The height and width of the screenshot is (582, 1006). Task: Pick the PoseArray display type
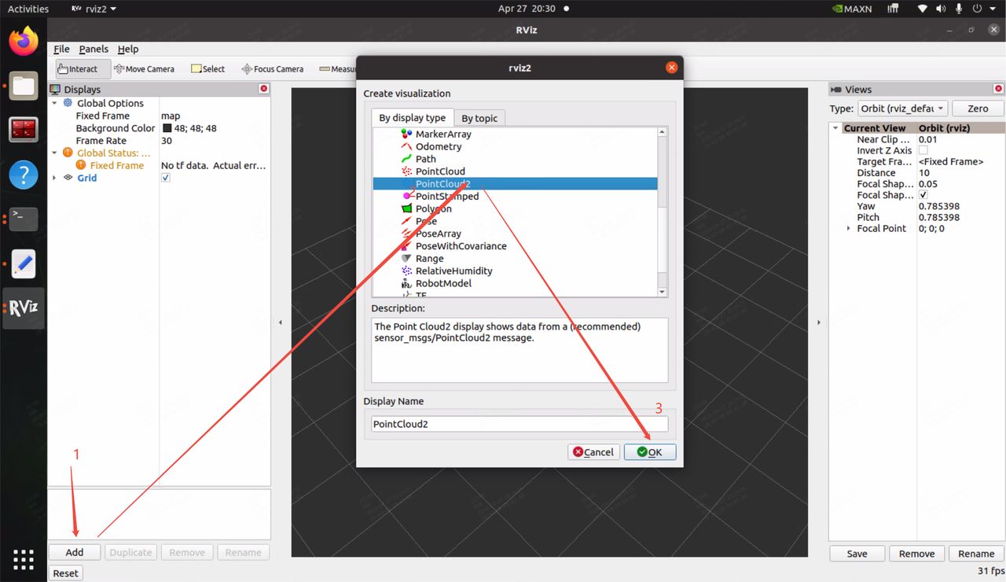pos(438,234)
